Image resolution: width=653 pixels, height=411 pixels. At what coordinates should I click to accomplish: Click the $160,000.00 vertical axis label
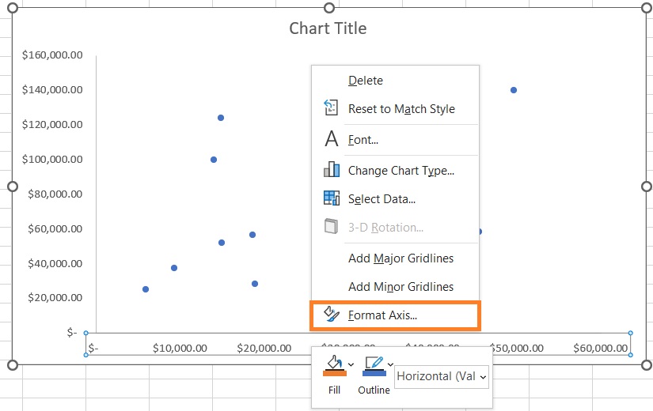point(52,55)
